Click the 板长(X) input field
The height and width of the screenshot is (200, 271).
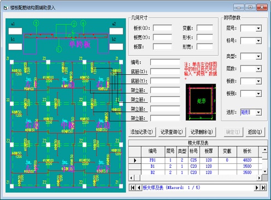tap(162, 28)
